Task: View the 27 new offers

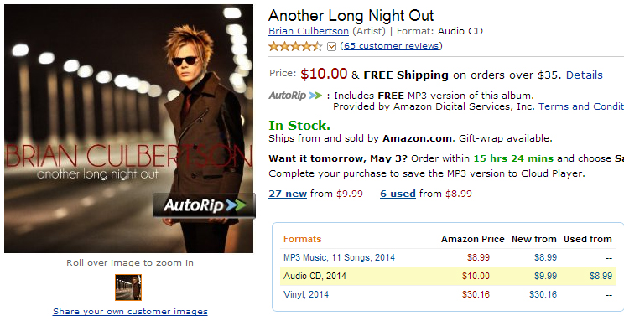Action: pyautogui.click(x=288, y=194)
